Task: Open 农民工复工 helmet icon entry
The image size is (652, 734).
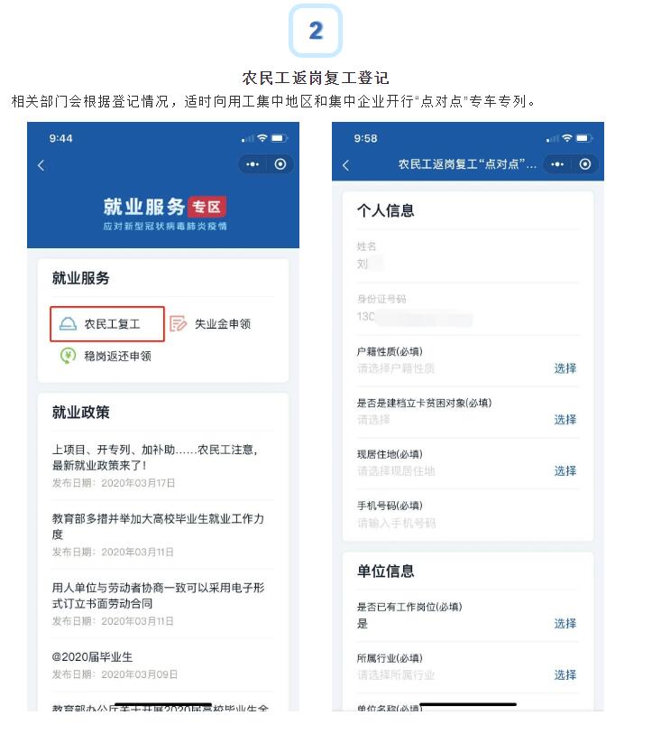Action: pos(107,324)
